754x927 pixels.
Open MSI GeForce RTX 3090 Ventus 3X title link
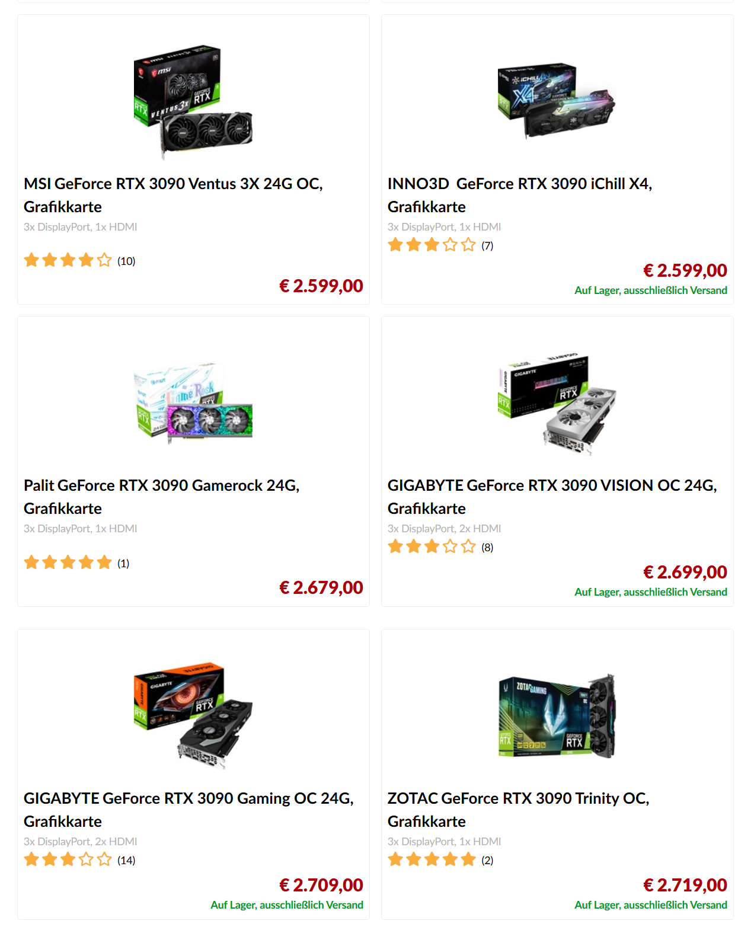173,195
